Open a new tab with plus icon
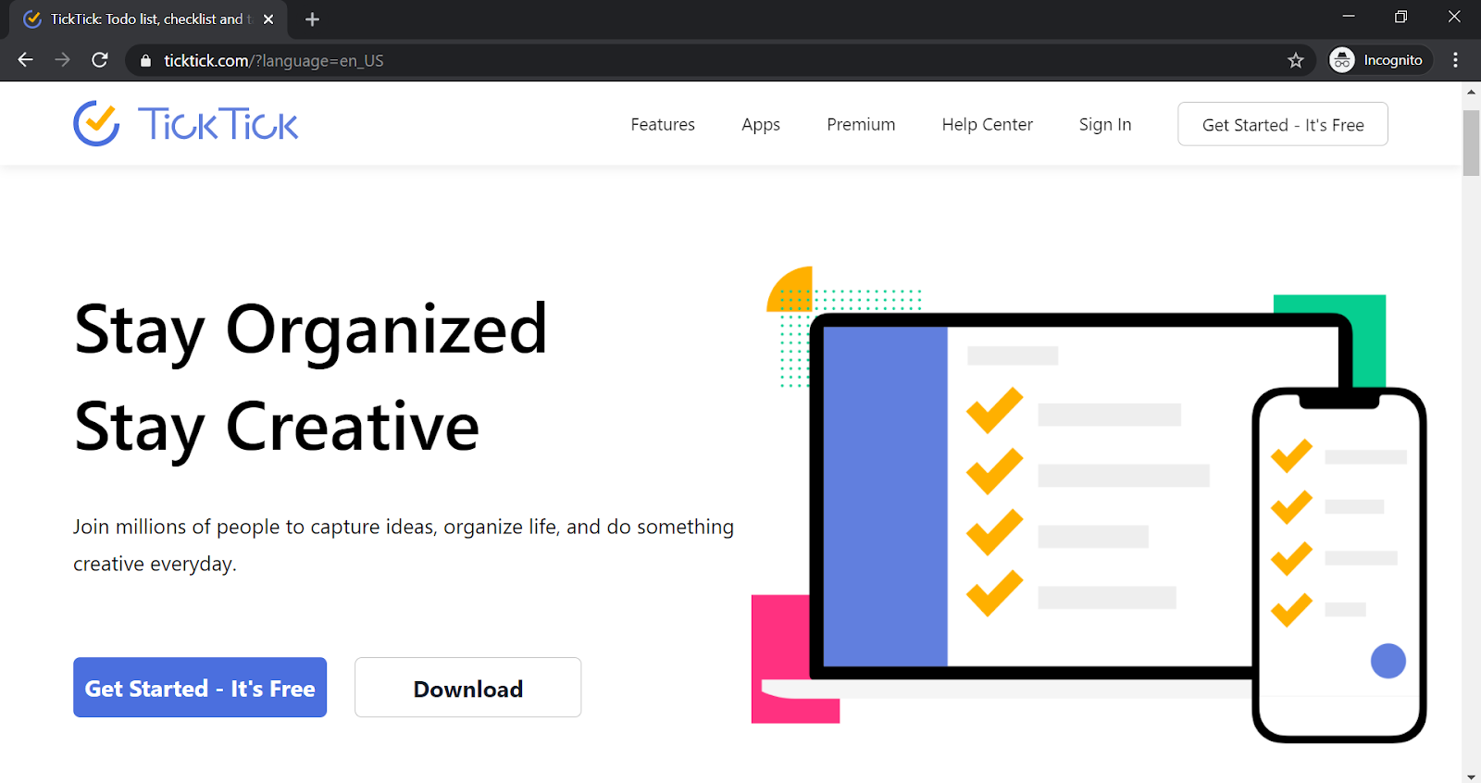 312,19
